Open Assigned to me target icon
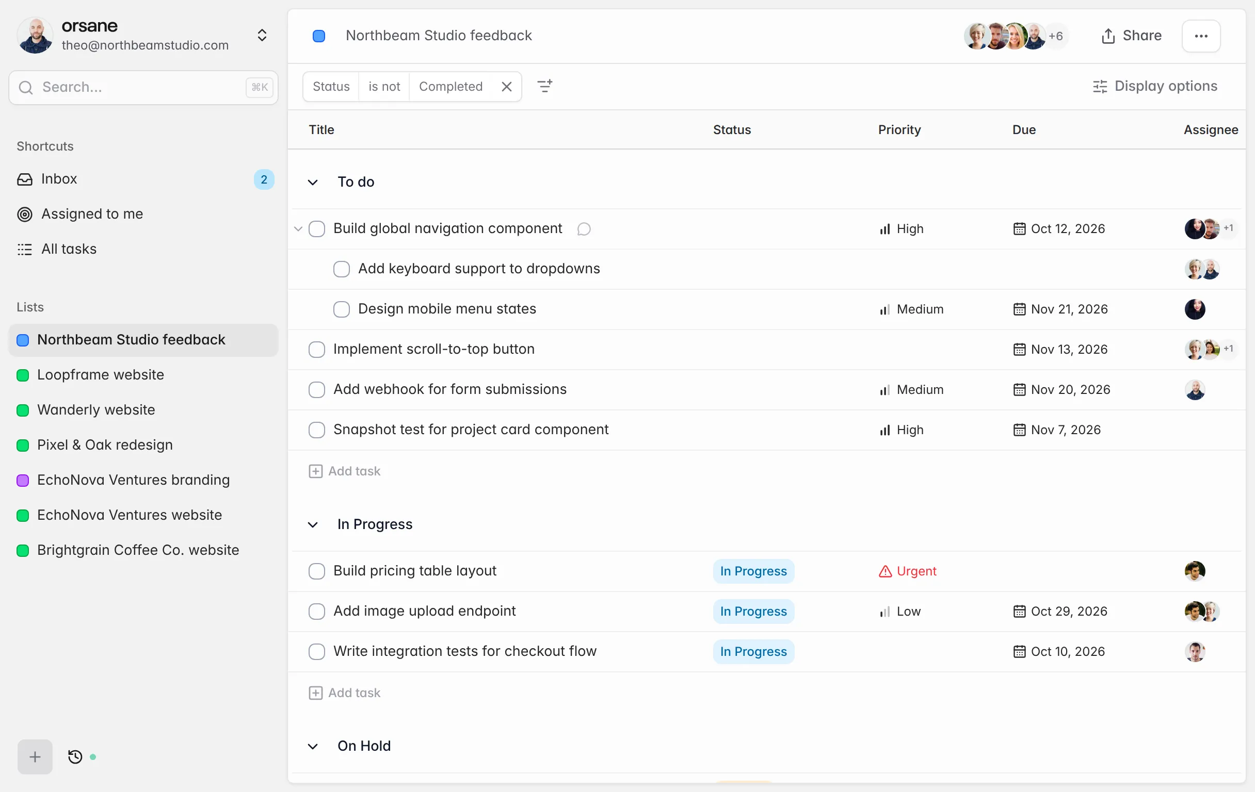Screen dimensions: 1255x792 click(x=24, y=214)
